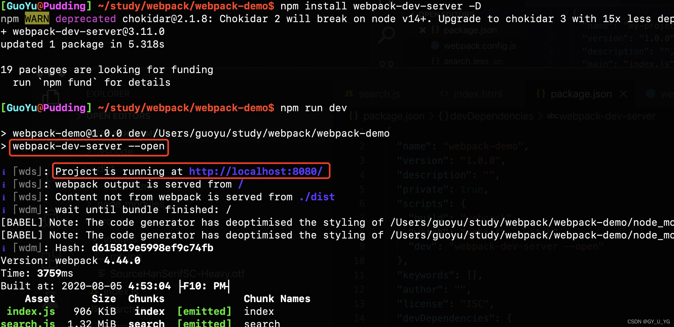The width and height of the screenshot is (674, 327).
Task: Select webpack.config.js in open editors
Action: [x=480, y=46]
